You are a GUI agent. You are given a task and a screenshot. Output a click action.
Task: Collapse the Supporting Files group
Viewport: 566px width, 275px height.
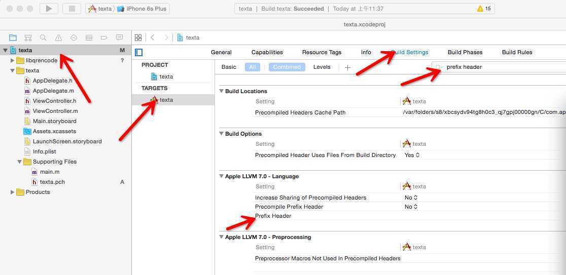[x=20, y=162]
